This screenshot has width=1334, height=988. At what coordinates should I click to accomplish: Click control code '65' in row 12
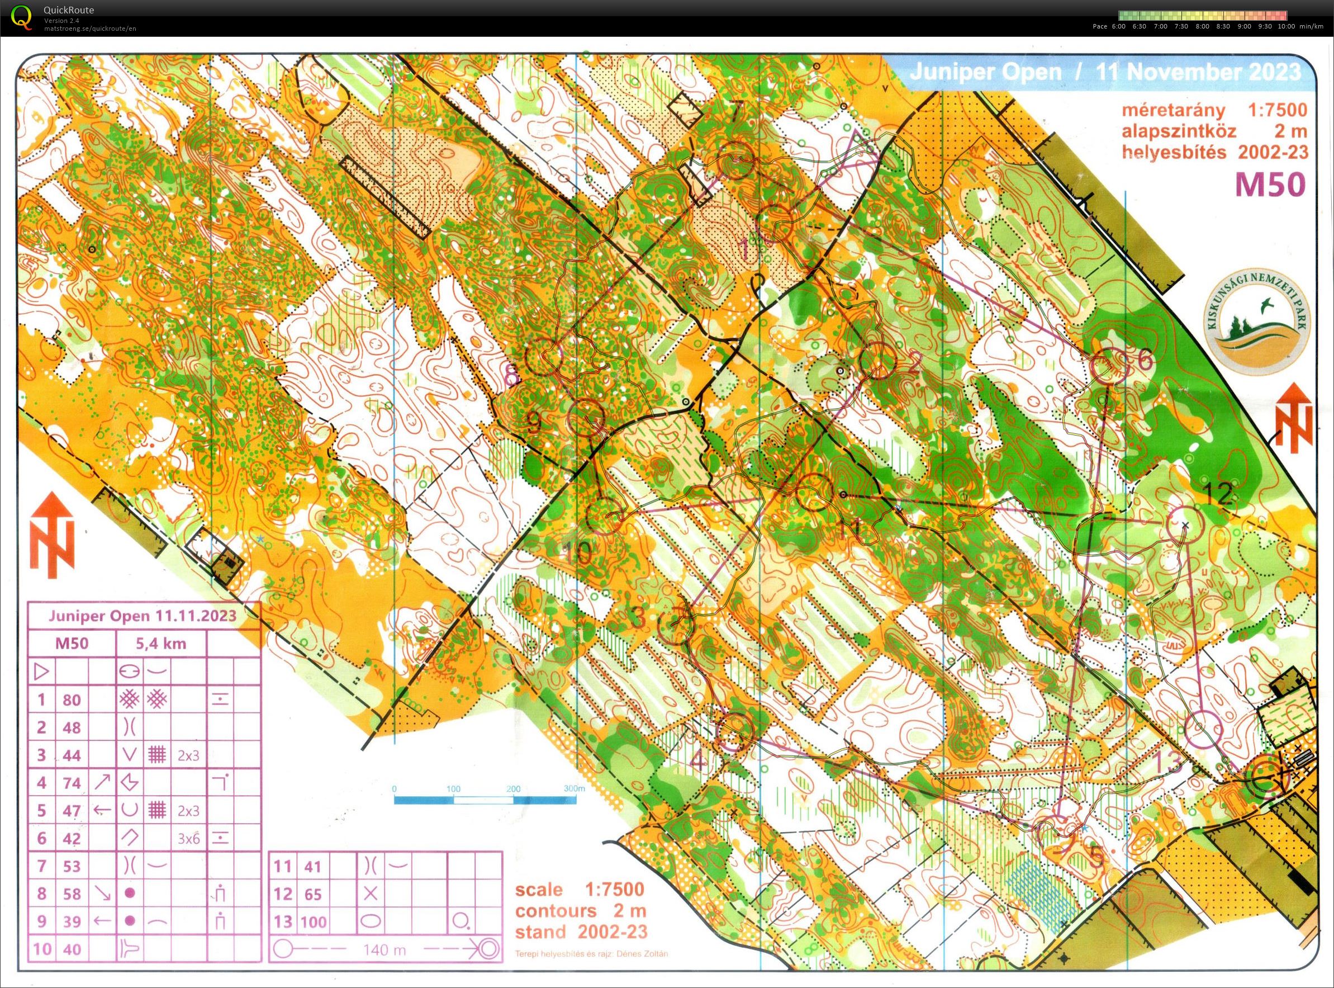313,894
